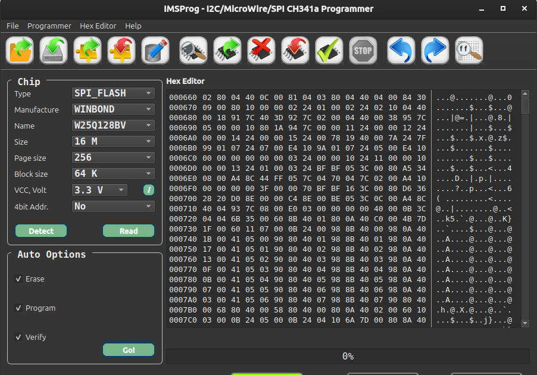
Task: Open the Programmer menu
Action: (x=49, y=26)
